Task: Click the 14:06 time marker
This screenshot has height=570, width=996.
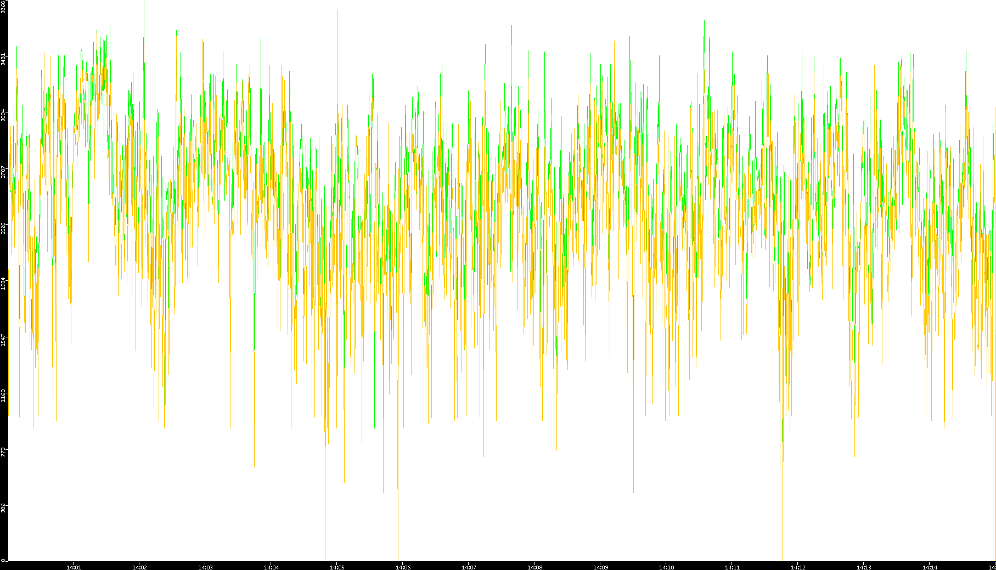Action: 403,567
